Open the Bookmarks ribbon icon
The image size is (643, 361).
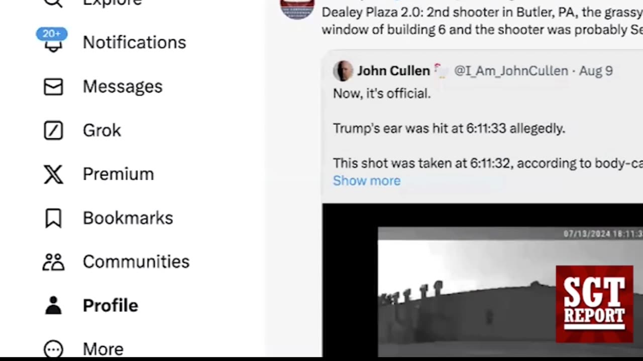tap(53, 218)
